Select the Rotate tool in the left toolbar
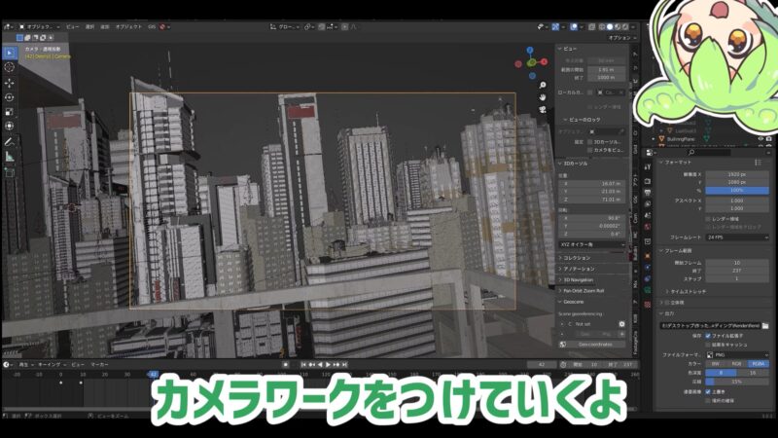 pyautogui.click(x=10, y=97)
